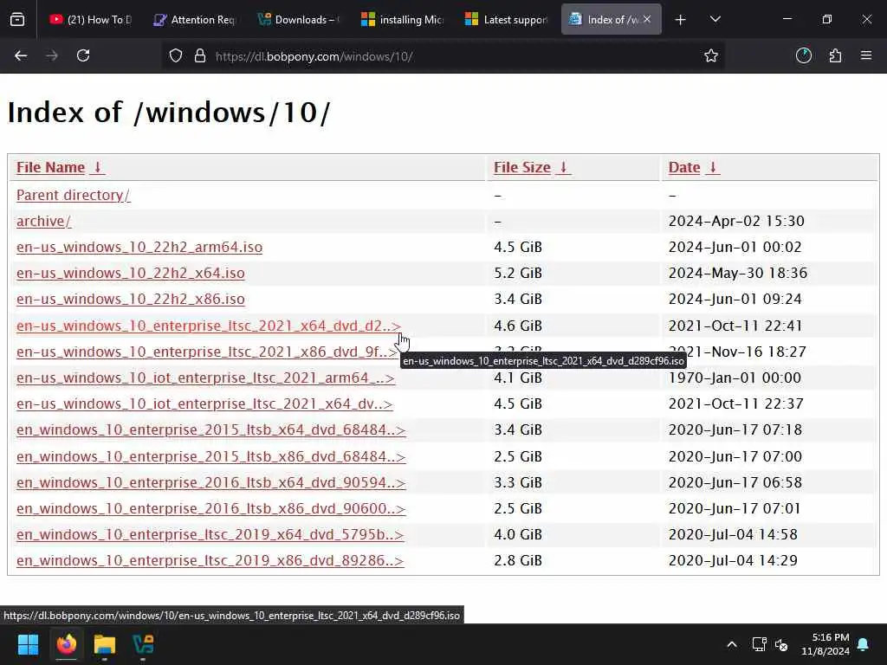Image resolution: width=887 pixels, height=665 pixels.
Task: Sort by File Size header
Action: click(522, 167)
